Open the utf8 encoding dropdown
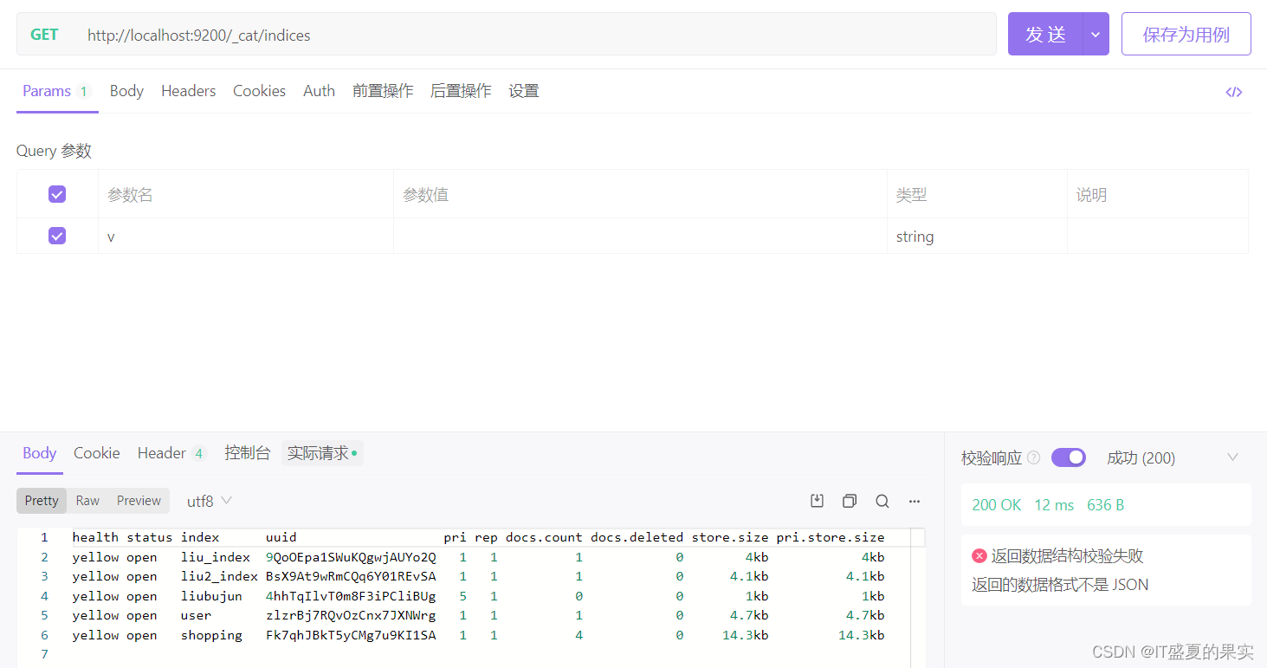1267x668 pixels. (x=208, y=501)
